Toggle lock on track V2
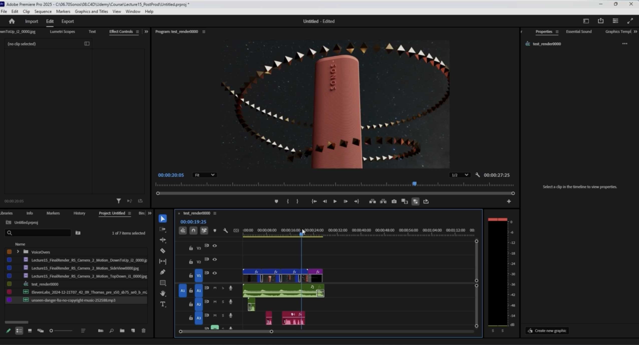This screenshot has width=639, height=345. pos(191,262)
